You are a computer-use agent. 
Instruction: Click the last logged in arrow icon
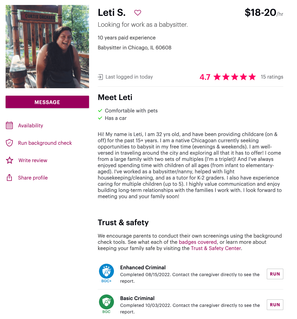click(x=100, y=77)
